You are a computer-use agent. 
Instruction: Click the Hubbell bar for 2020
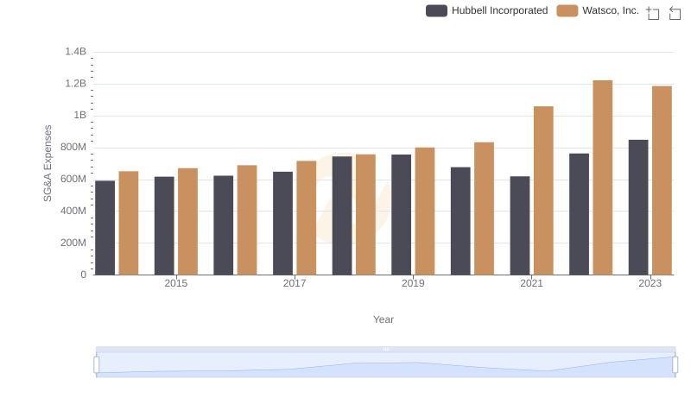coord(460,221)
